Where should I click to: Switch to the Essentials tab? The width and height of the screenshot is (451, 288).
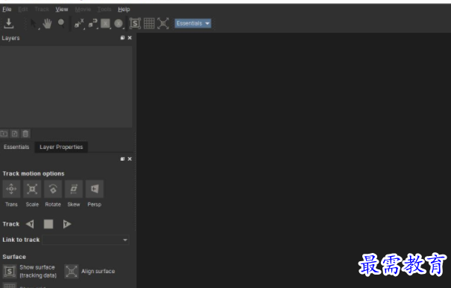(x=16, y=147)
